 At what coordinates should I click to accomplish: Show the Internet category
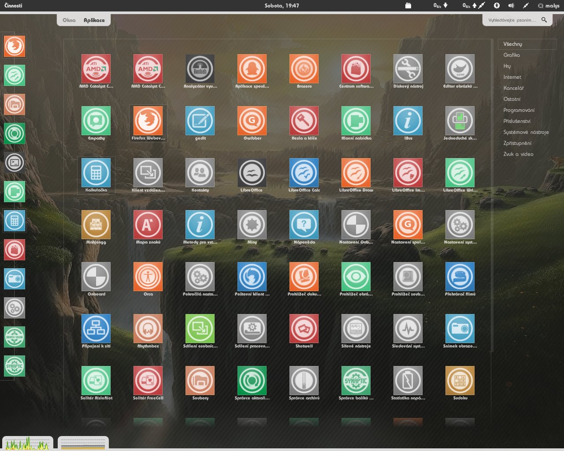click(512, 77)
